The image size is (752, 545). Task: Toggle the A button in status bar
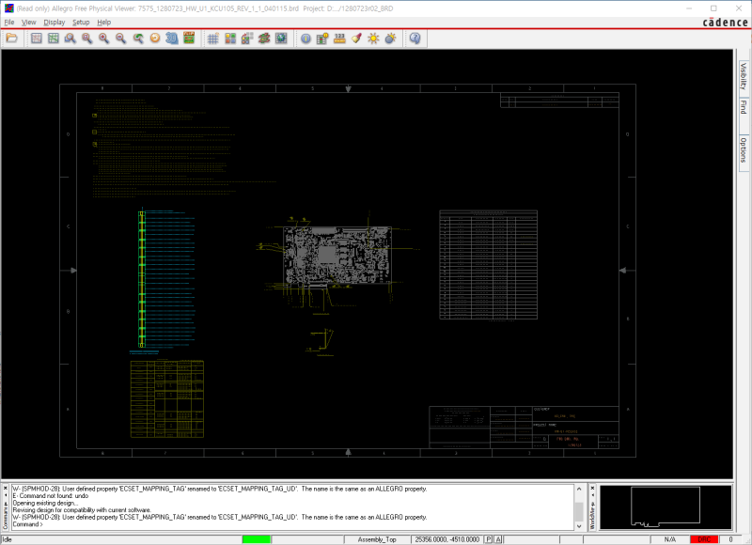499,539
